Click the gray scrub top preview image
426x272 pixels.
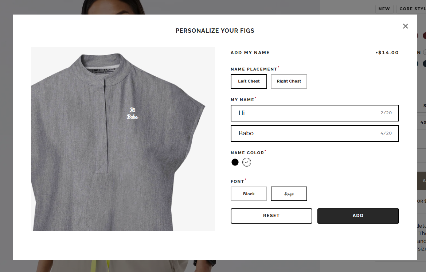pyautogui.click(x=123, y=139)
